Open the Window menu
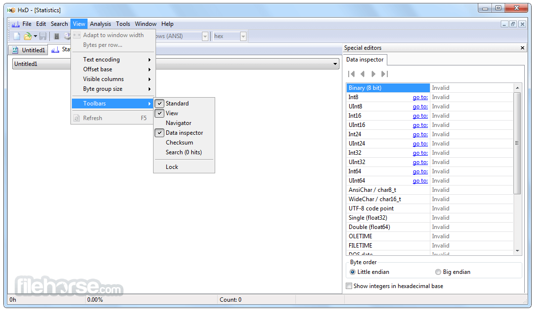Image resolution: width=535 pixels, height=311 pixels. click(x=146, y=24)
